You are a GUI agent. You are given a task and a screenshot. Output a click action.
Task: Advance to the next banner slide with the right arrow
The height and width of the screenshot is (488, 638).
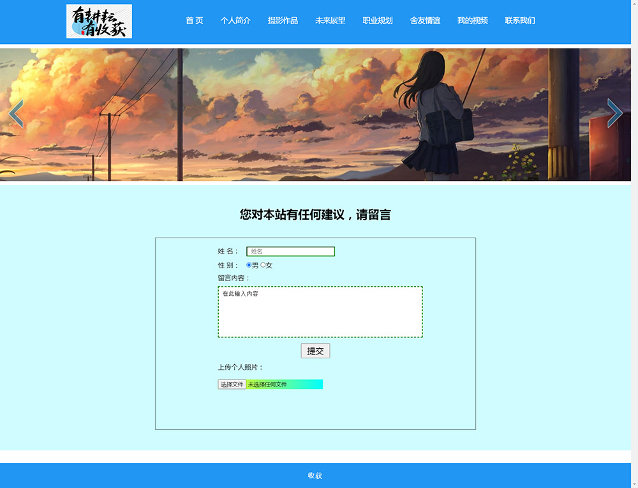(x=615, y=113)
